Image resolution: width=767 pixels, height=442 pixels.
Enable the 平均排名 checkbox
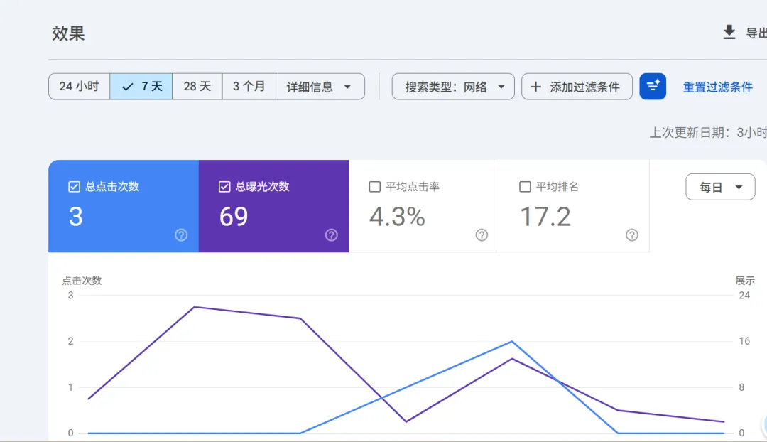[x=525, y=186]
